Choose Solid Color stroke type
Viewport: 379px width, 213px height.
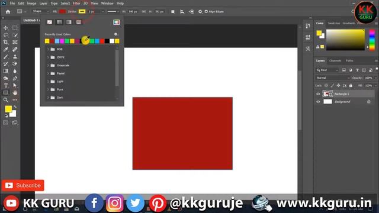coord(59,22)
